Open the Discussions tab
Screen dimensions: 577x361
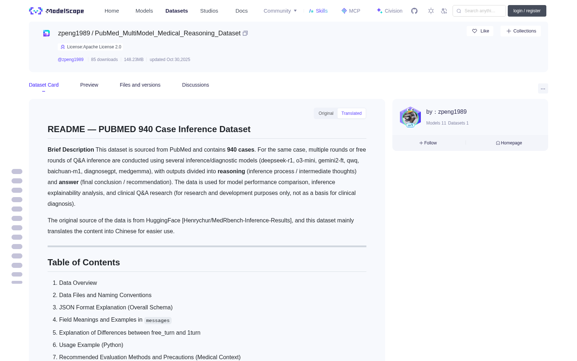coord(195,85)
